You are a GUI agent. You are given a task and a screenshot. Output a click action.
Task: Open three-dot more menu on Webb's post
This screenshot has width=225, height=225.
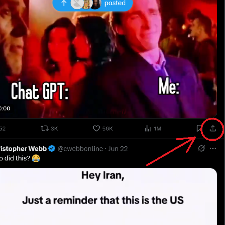pos(213,148)
